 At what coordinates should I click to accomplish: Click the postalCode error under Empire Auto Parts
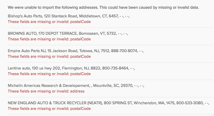49,56
